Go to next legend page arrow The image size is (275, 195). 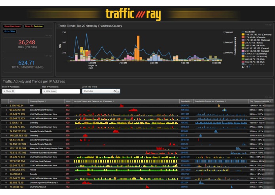(x=250, y=67)
